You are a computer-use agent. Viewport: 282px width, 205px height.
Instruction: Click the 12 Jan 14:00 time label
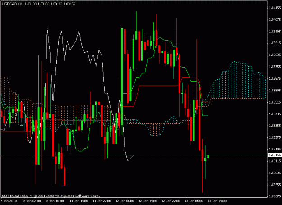(x=148, y=201)
